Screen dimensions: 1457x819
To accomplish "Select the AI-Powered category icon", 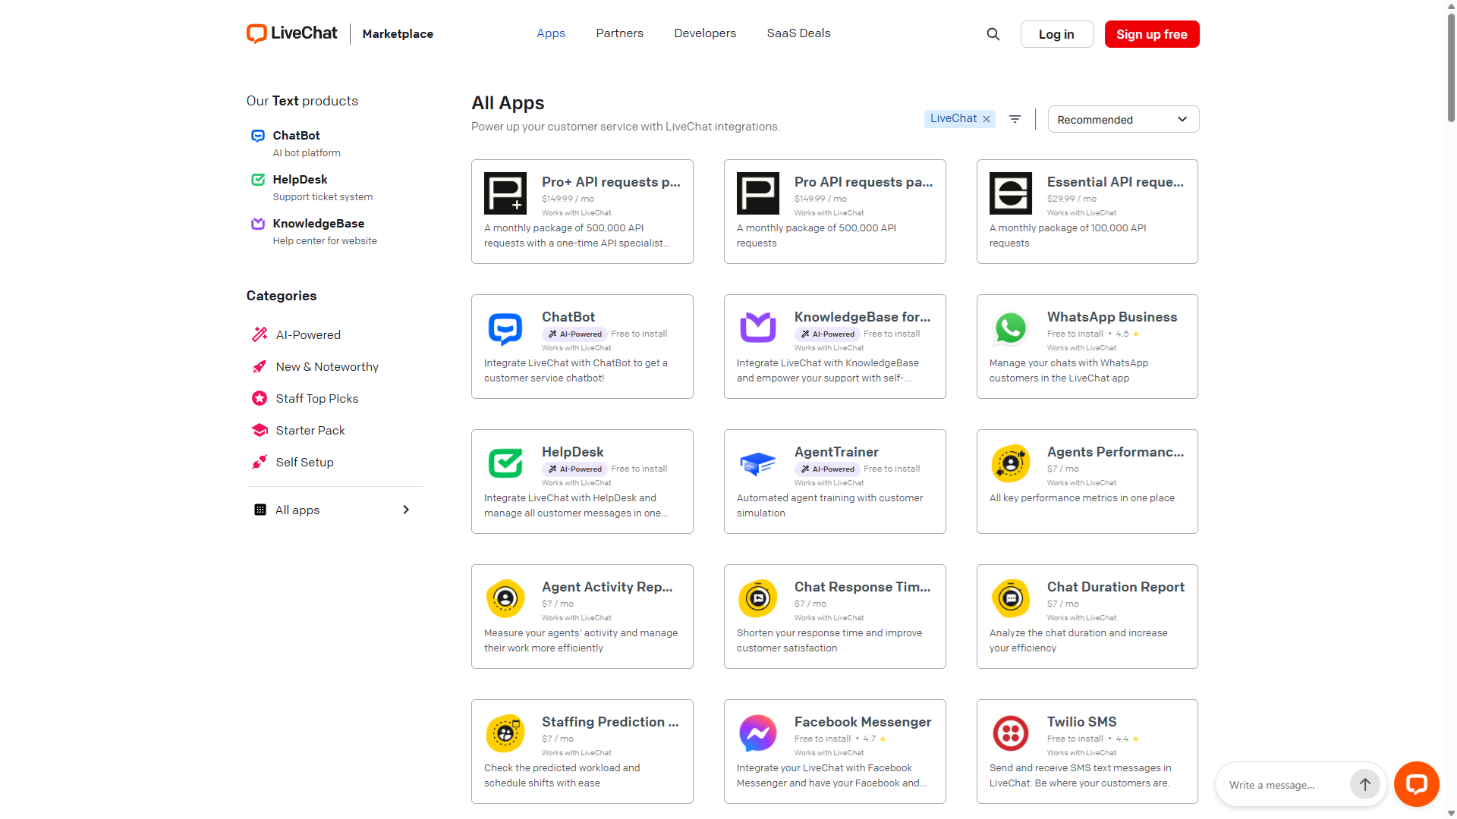I will [260, 334].
